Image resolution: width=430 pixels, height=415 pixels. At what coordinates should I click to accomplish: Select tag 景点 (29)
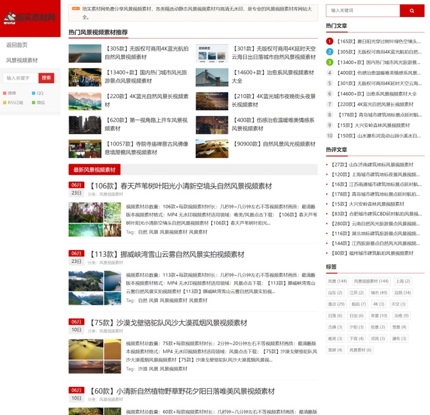[336, 304]
